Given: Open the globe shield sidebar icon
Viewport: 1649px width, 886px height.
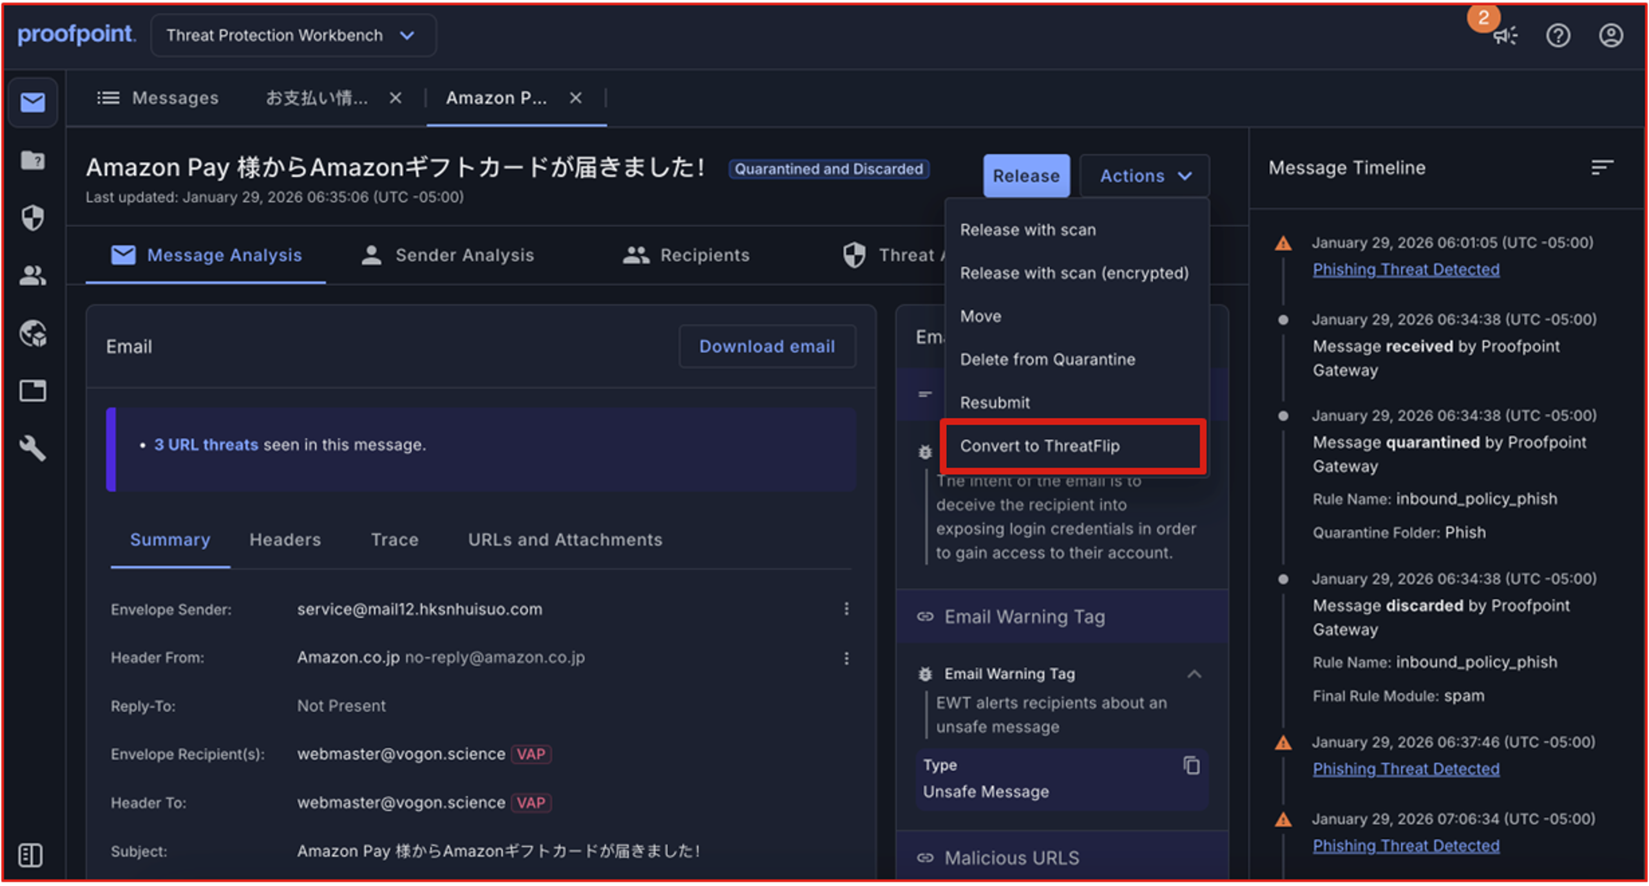Looking at the screenshot, I should click(x=32, y=334).
